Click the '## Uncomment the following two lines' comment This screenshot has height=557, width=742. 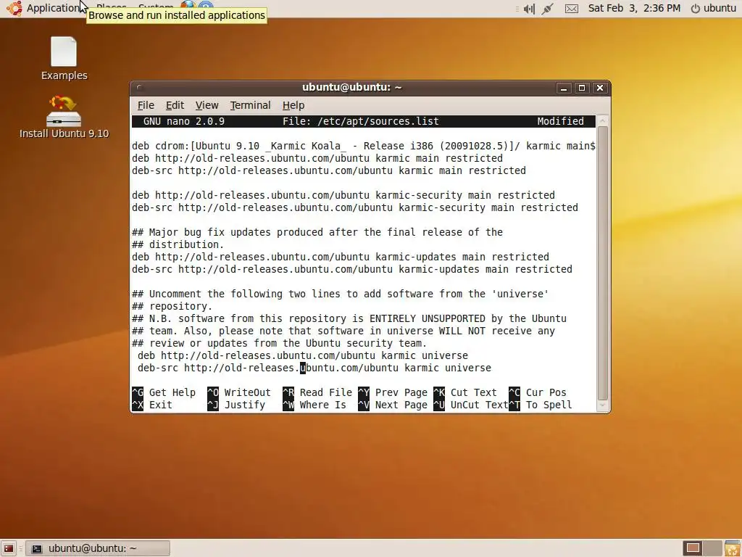(341, 294)
